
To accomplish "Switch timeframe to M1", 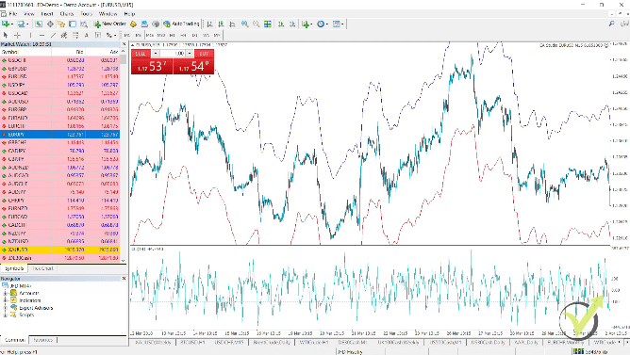I will (x=127, y=35).
